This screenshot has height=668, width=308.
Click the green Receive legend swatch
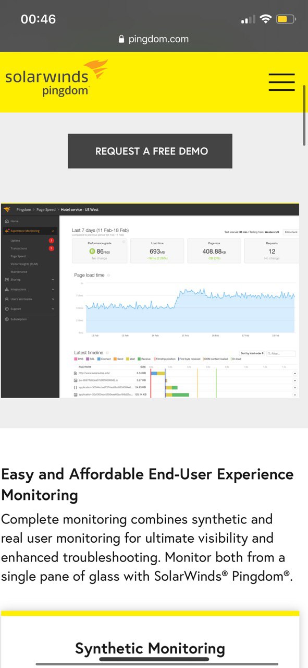pos(139,359)
